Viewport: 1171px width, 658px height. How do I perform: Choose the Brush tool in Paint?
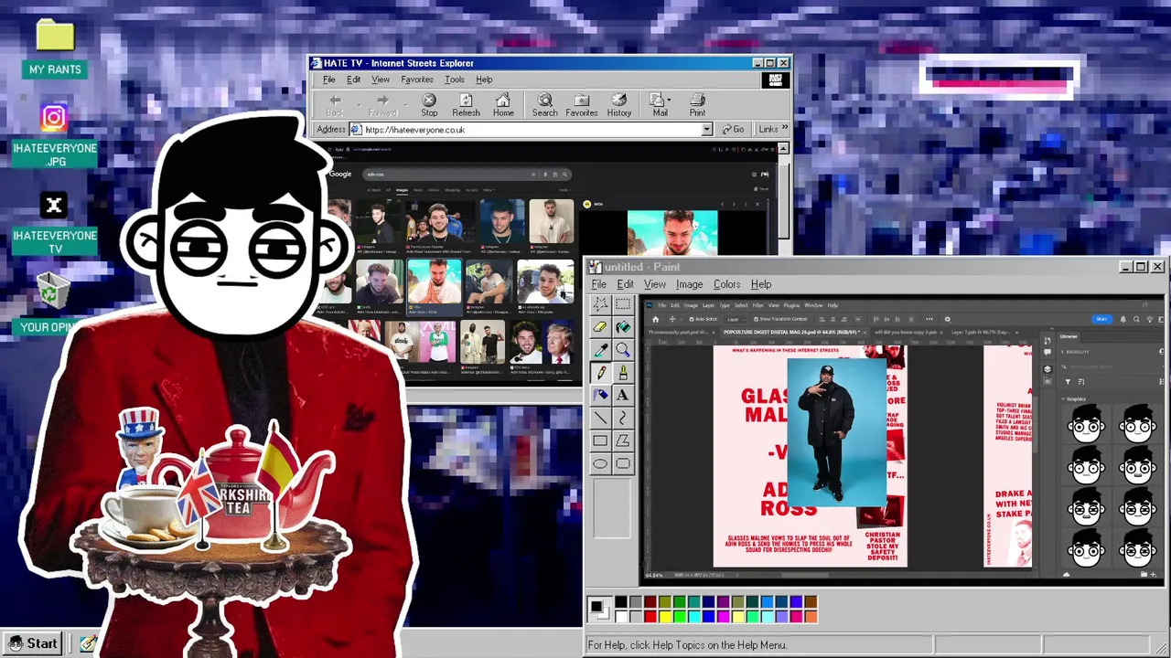(623, 373)
